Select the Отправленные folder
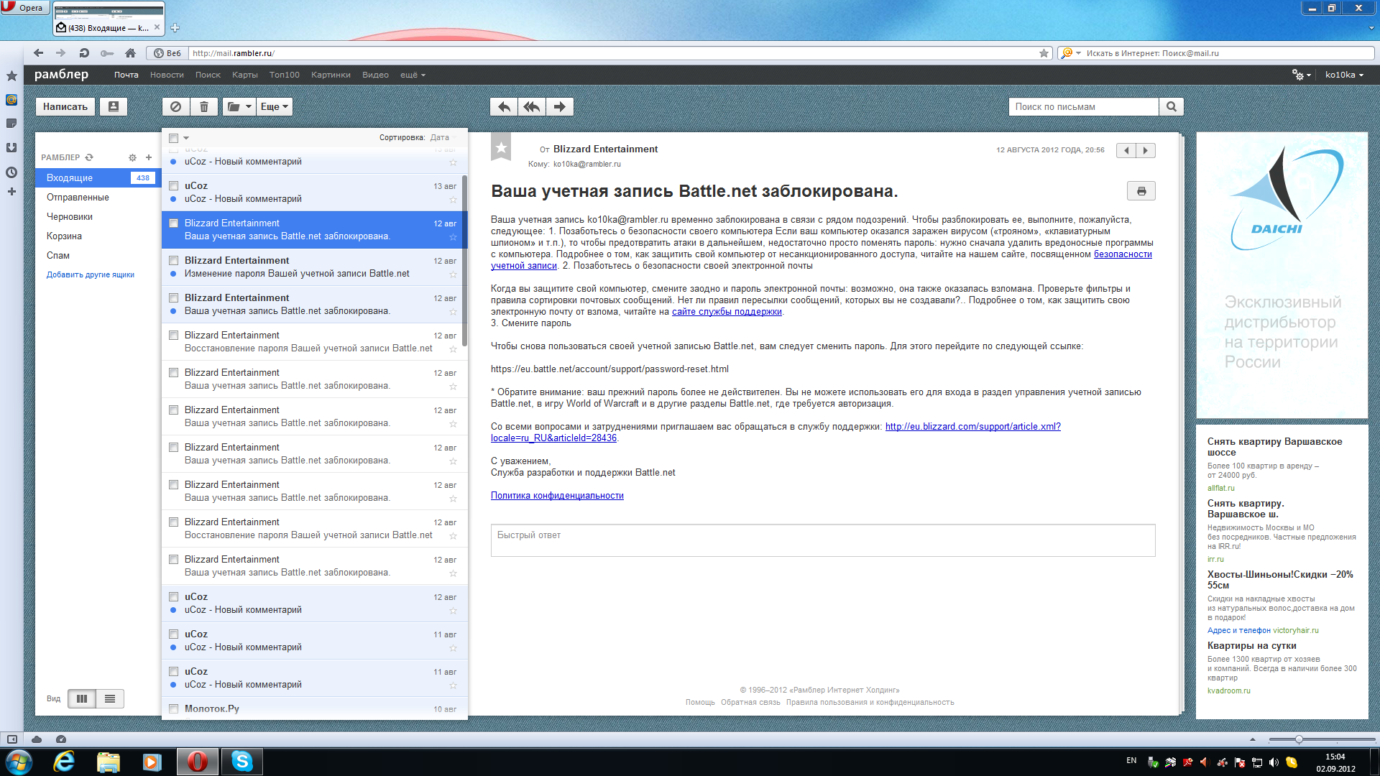The image size is (1380, 776). 78,198
